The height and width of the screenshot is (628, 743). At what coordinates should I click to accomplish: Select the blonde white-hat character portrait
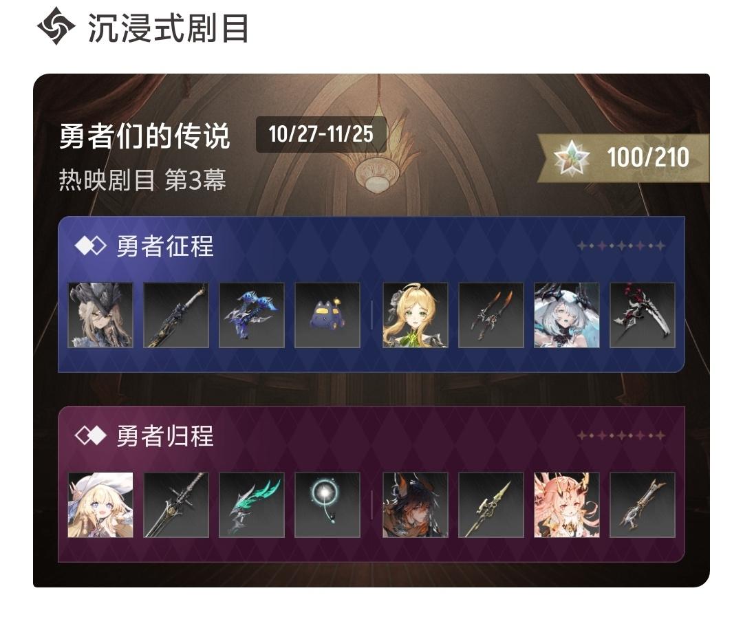(x=100, y=505)
